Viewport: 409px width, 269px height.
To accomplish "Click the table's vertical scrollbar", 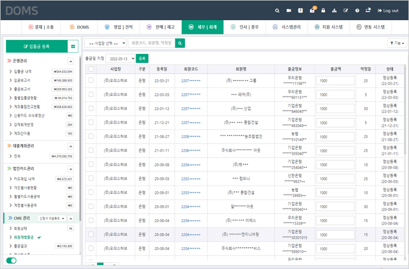I will [x=405, y=110].
